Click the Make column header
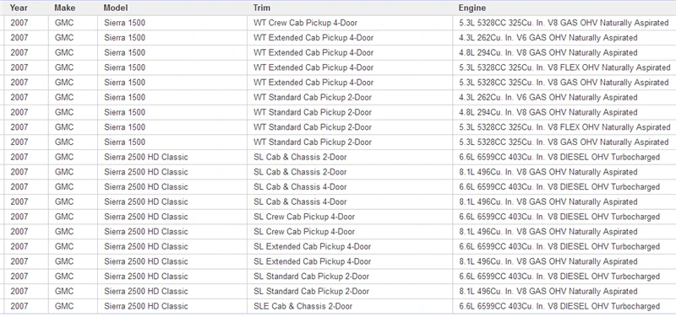This screenshot has height=317, width=676. coord(65,8)
